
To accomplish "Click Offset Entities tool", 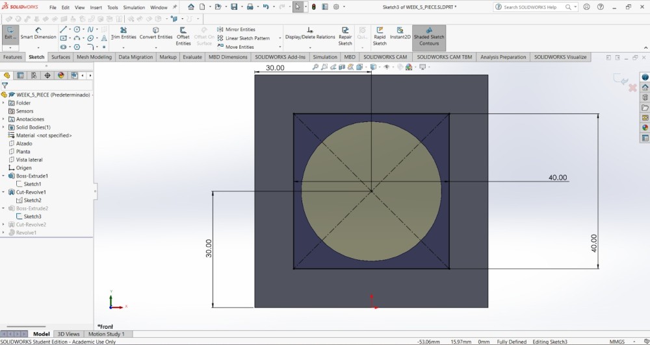I will click(x=183, y=36).
